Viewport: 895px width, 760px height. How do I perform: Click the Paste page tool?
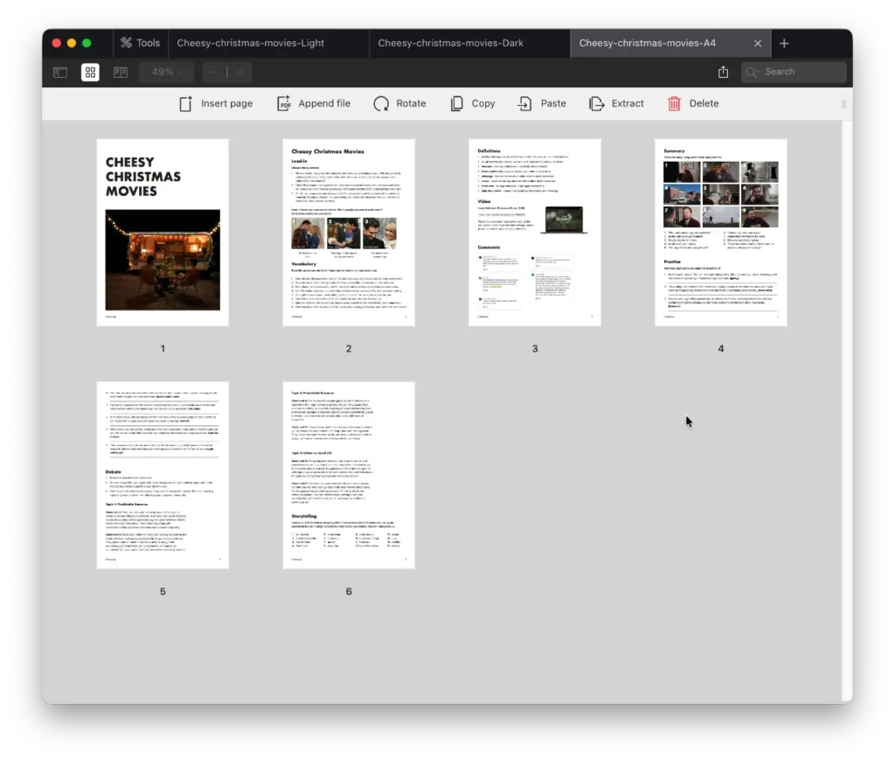[x=542, y=103]
